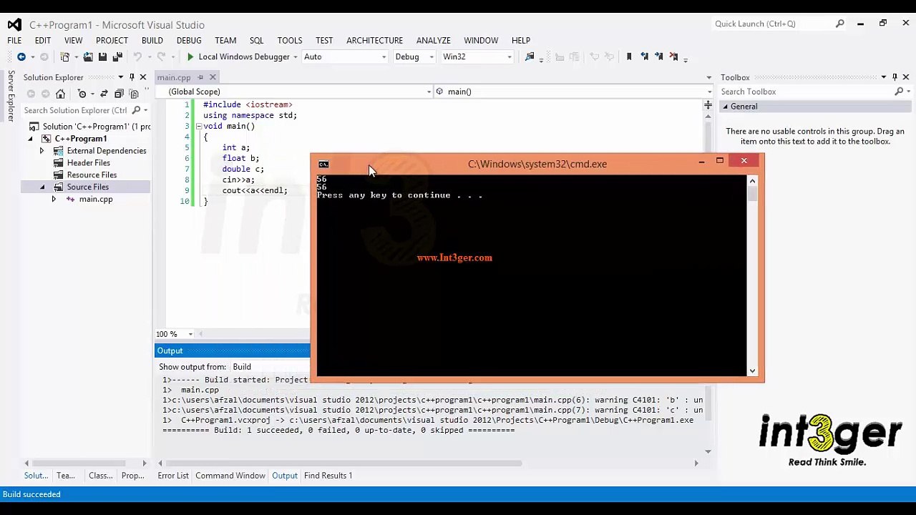Toggle a bookmark with the bookmark icon
The height and width of the screenshot is (515, 916).
629,57
